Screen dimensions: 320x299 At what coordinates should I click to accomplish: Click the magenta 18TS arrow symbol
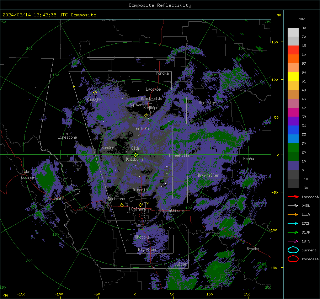click(x=293, y=241)
